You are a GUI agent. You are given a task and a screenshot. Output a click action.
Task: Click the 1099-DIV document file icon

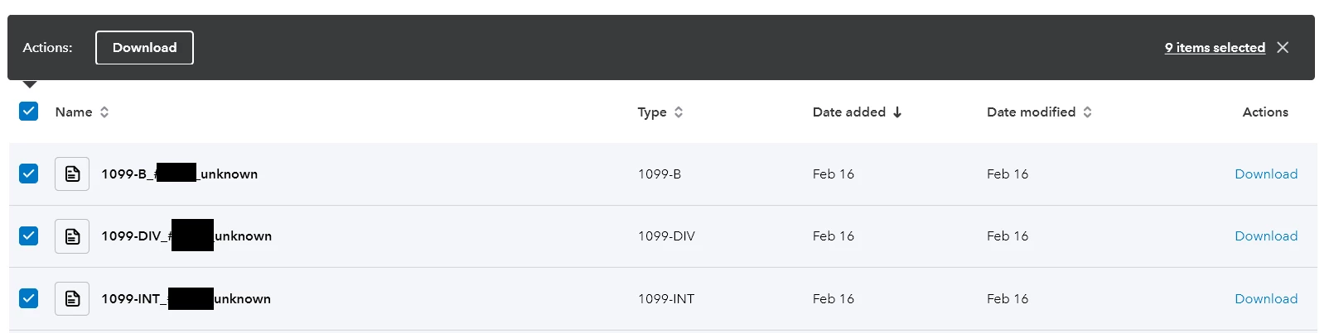tap(72, 236)
